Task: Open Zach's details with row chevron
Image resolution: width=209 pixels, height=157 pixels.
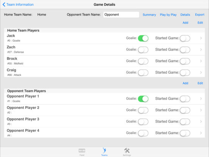Action: pos(201,50)
